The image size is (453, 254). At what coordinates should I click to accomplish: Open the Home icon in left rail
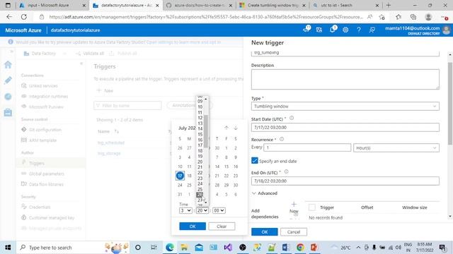click(8, 64)
